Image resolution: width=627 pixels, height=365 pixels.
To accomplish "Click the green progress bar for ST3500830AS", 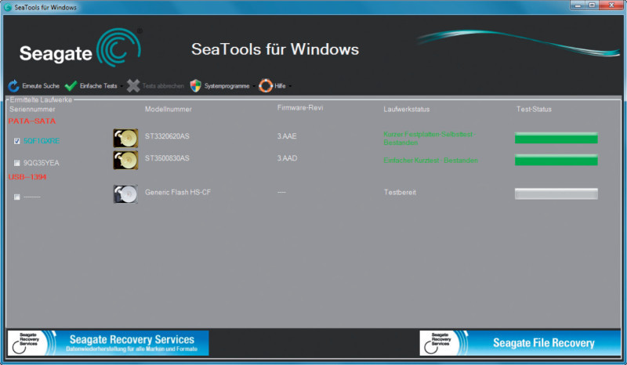I will click(x=556, y=160).
